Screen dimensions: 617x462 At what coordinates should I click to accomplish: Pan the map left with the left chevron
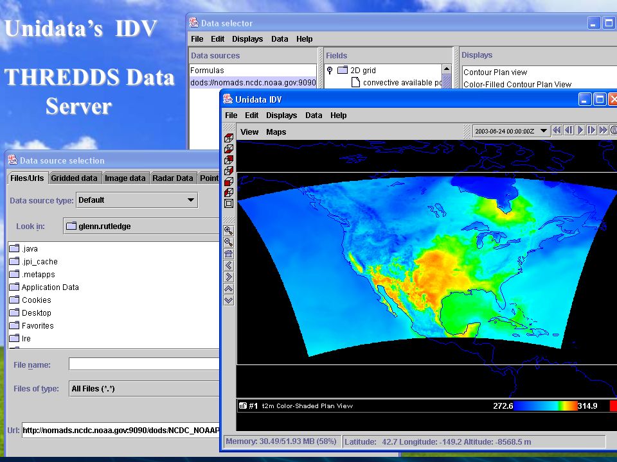pos(229,266)
